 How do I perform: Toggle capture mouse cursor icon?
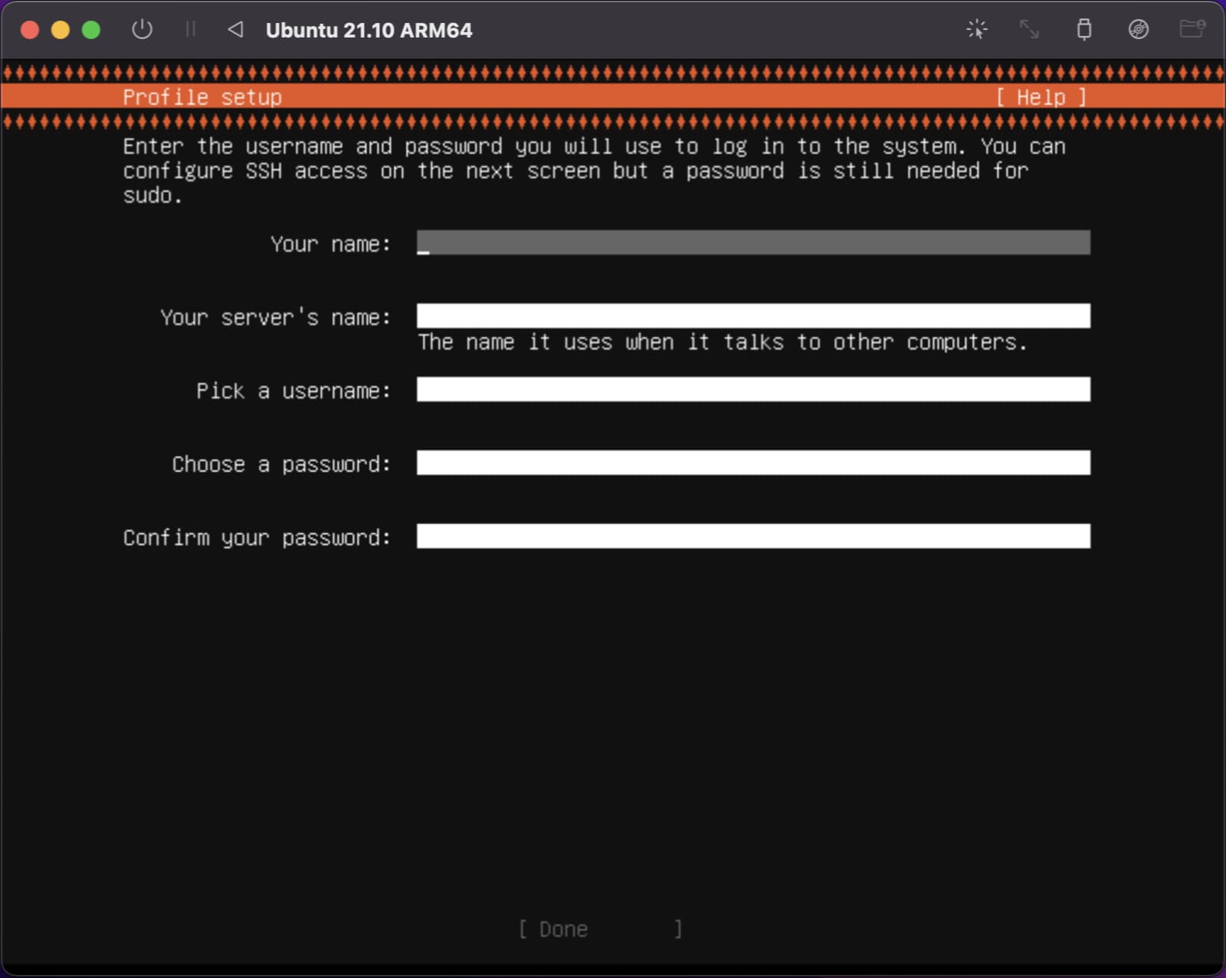tap(977, 30)
